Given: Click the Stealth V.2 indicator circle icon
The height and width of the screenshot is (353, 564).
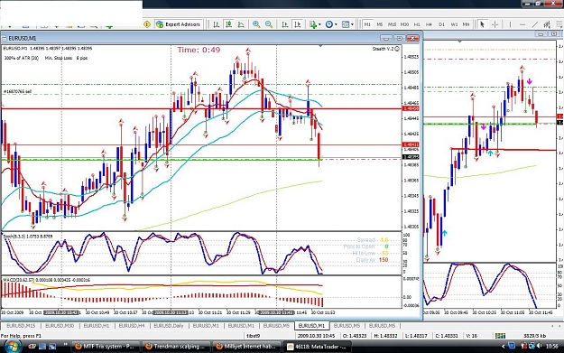Looking at the screenshot, I should pyautogui.click(x=397, y=49).
